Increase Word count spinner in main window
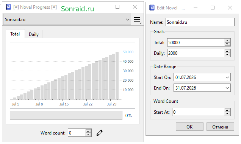The height and width of the screenshot is (144, 241). [x=88, y=131]
